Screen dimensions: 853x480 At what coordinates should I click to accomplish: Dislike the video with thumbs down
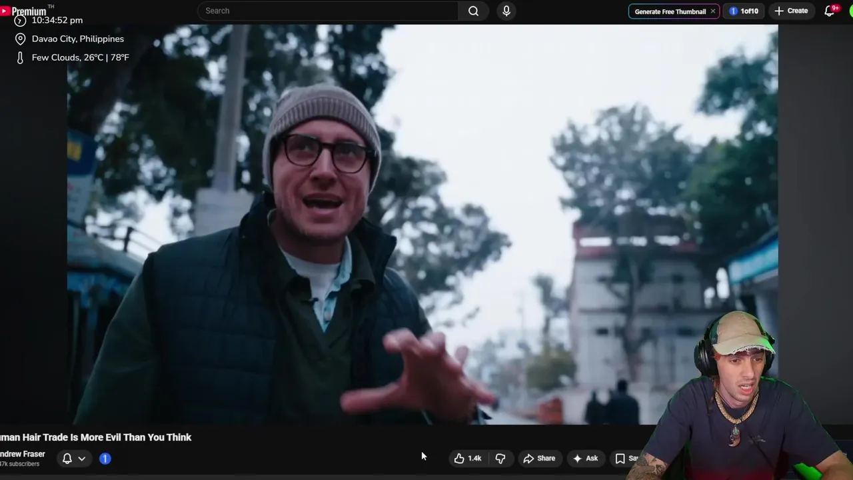coord(500,458)
